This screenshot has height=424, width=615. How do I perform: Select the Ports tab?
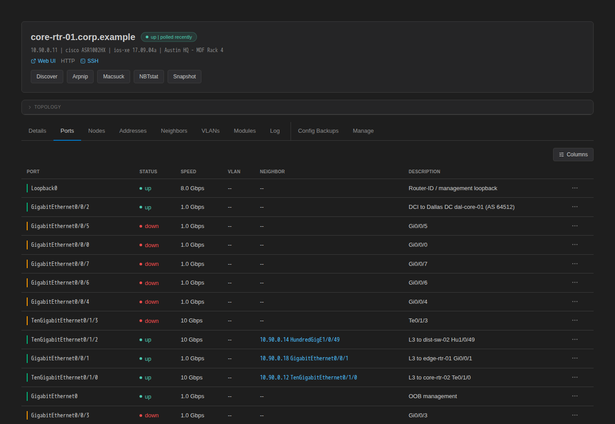67,131
